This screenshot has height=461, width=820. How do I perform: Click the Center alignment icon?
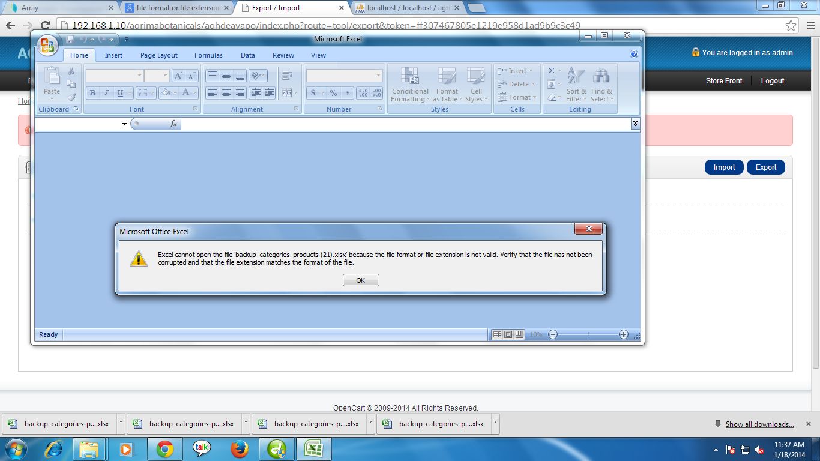tap(226, 93)
